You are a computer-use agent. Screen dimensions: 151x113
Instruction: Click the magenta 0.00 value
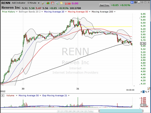(x=75, y=4)
